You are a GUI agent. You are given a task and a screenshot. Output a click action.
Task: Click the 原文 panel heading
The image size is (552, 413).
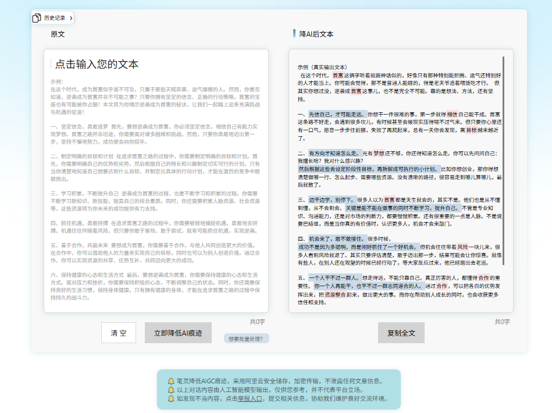[58, 34]
